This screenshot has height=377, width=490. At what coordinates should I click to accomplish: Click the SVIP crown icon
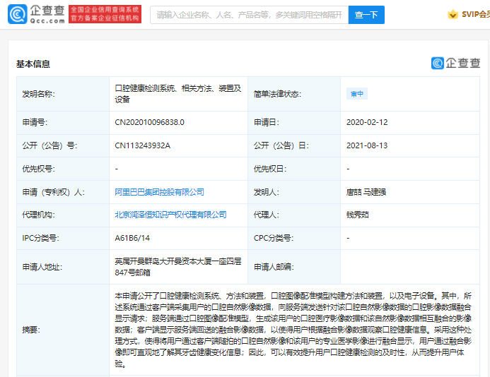(453, 14)
